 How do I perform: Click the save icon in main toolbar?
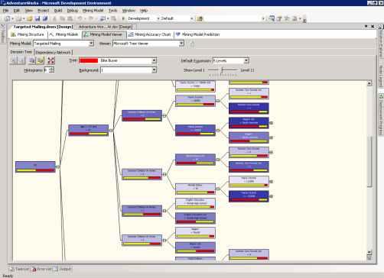click(37, 18)
